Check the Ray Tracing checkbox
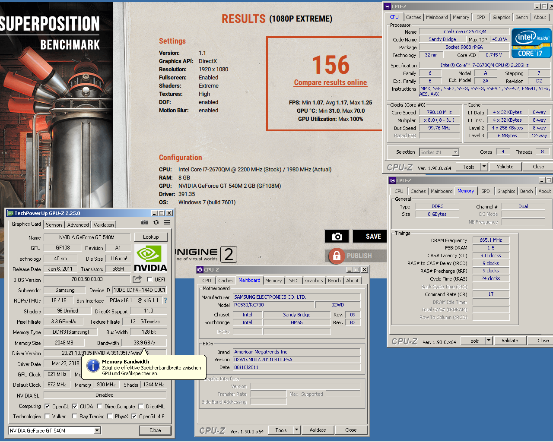Screen dimensions: 553x442 coord(74,416)
